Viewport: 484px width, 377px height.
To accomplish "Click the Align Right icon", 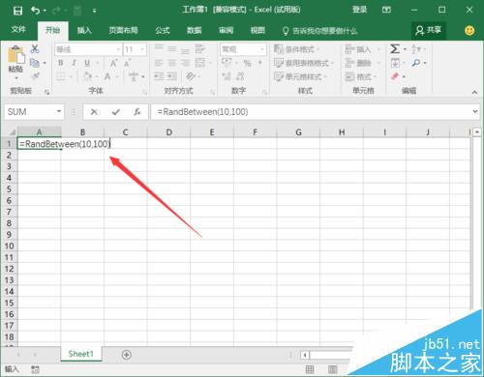I will (185, 63).
